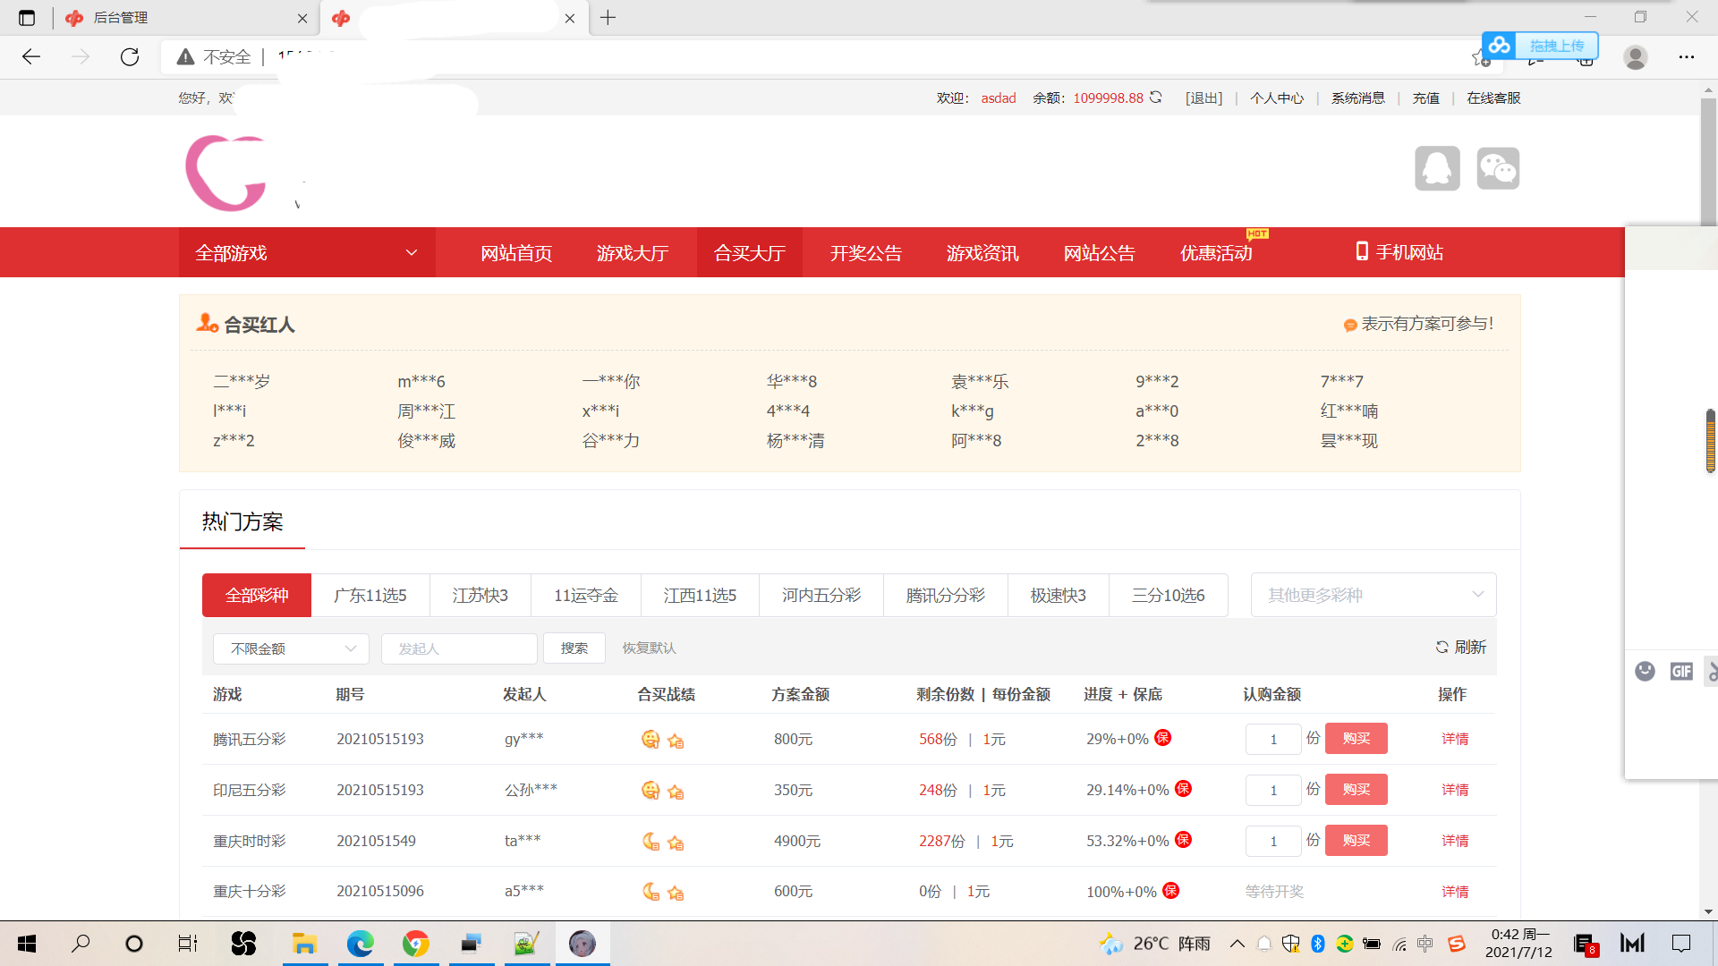
Task: Open 详情 link for 重庆时时彩 row
Action: click(1454, 841)
